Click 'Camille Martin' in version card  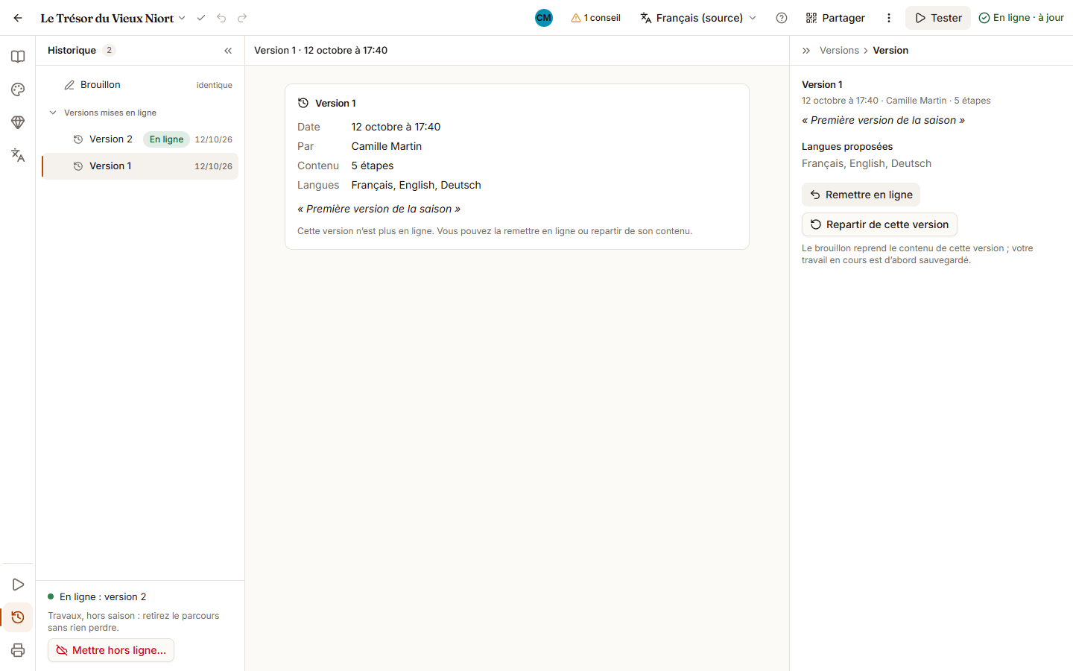(387, 146)
